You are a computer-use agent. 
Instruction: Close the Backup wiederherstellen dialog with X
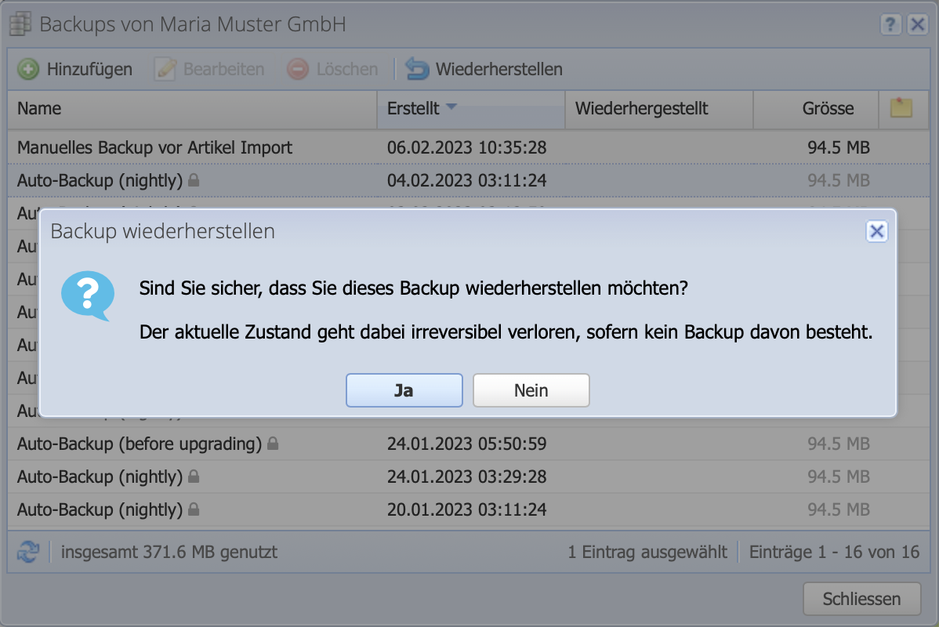pyautogui.click(x=876, y=230)
